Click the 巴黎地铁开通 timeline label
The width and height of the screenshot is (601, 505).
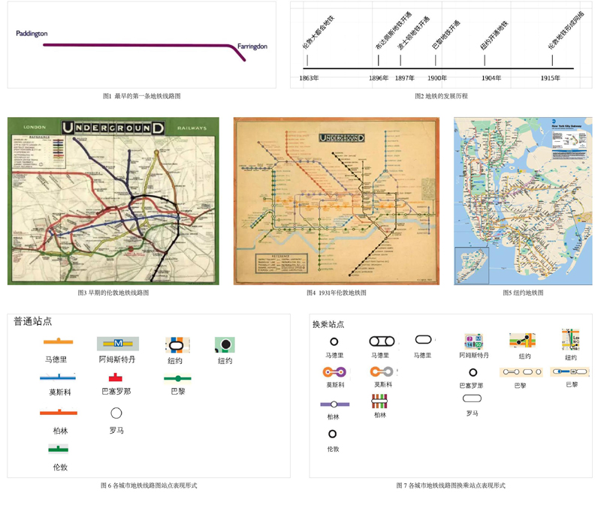pyautogui.click(x=445, y=35)
